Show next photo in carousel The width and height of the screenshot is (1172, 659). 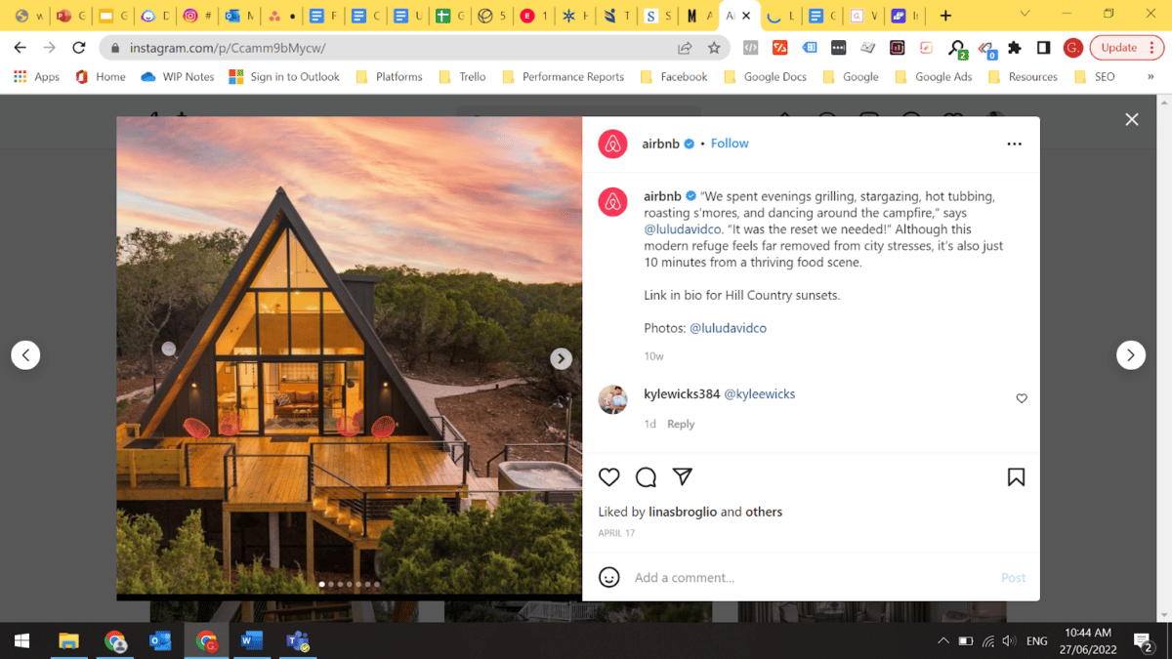pyautogui.click(x=562, y=358)
